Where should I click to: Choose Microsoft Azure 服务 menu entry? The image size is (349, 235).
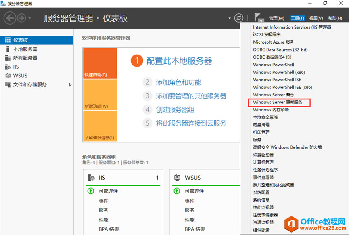coord(273,42)
